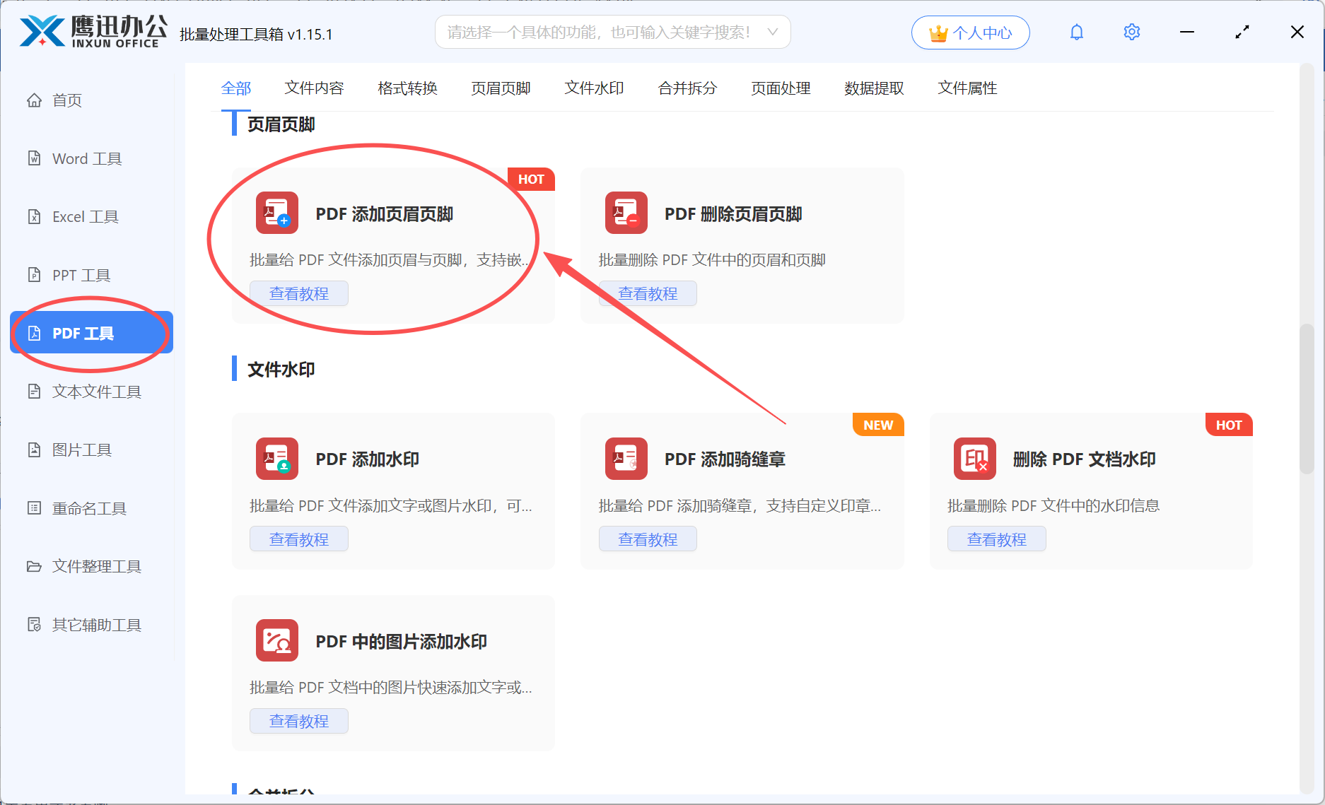
Task: Click the 鹰迅办公 INXUN OFFICE logo
Action: coord(93,32)
